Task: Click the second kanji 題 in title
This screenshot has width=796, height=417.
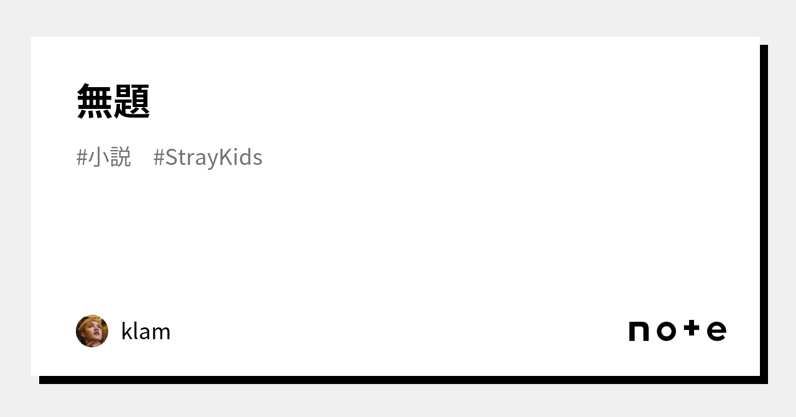Action: coord(132,101)
